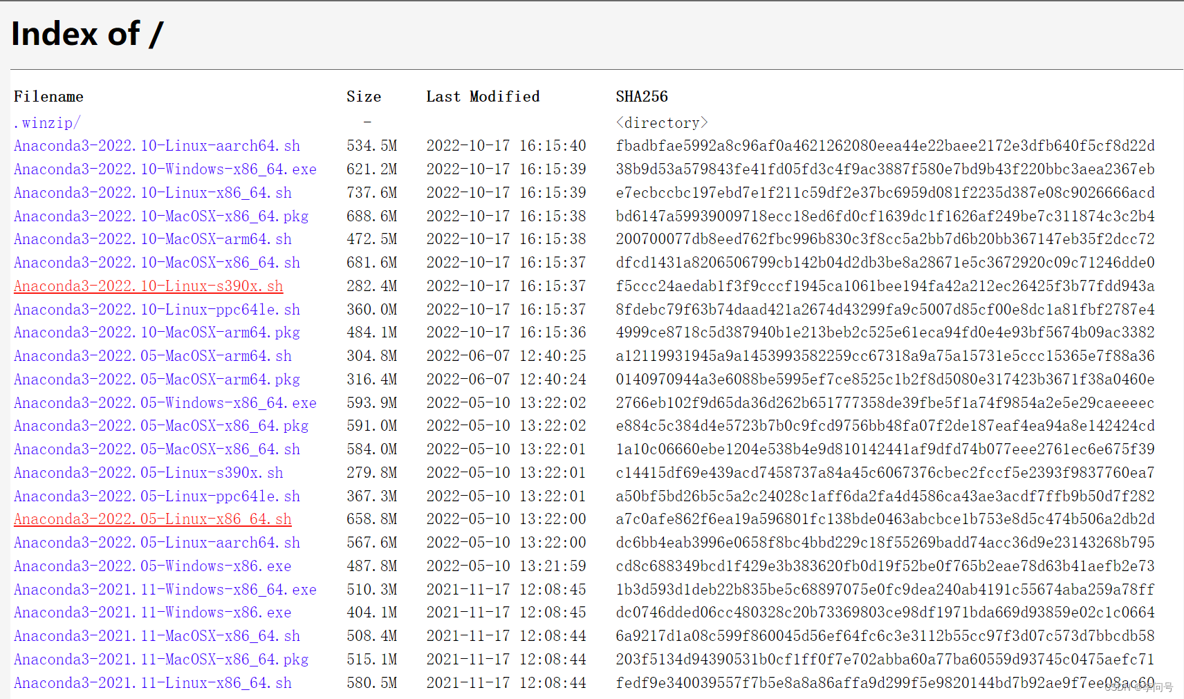Click the hash beginning dfcd1431a8206506

pyautogui.click(x=885, y=263)
